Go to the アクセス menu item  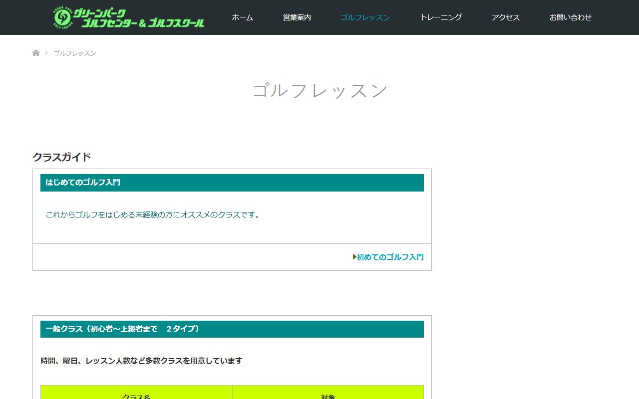[x=505, y=17]
